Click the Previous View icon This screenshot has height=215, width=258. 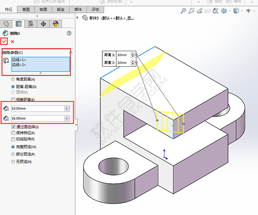pyautogui.click(x=200, y=11)
